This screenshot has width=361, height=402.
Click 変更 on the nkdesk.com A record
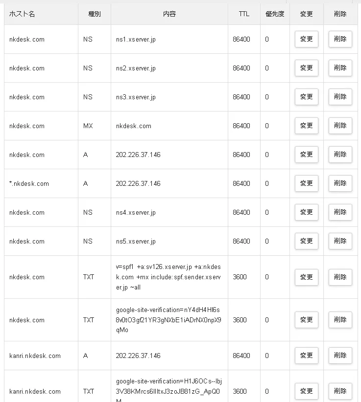tap(306, 155)
